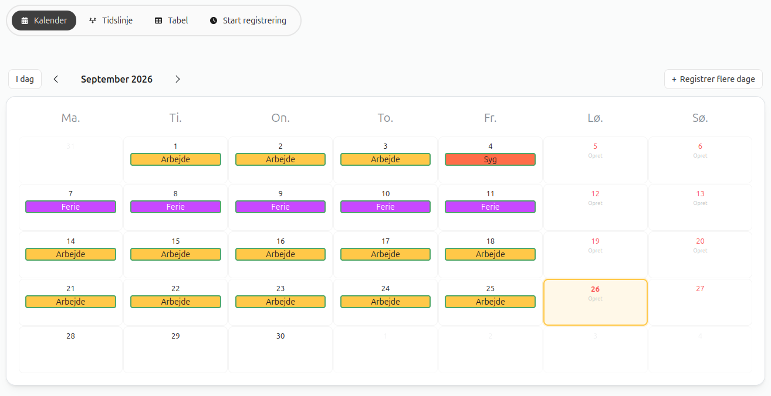The height and width of the screenshot is (396, 771).
Task: Open the Ferie entry on September 9
Action: [280, 207]
